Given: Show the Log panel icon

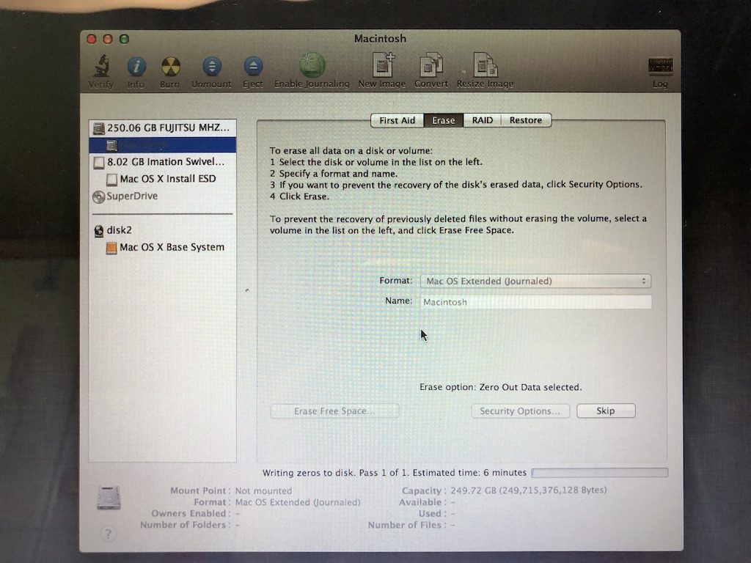Looking at the screenshot, I should click(660, 67).
